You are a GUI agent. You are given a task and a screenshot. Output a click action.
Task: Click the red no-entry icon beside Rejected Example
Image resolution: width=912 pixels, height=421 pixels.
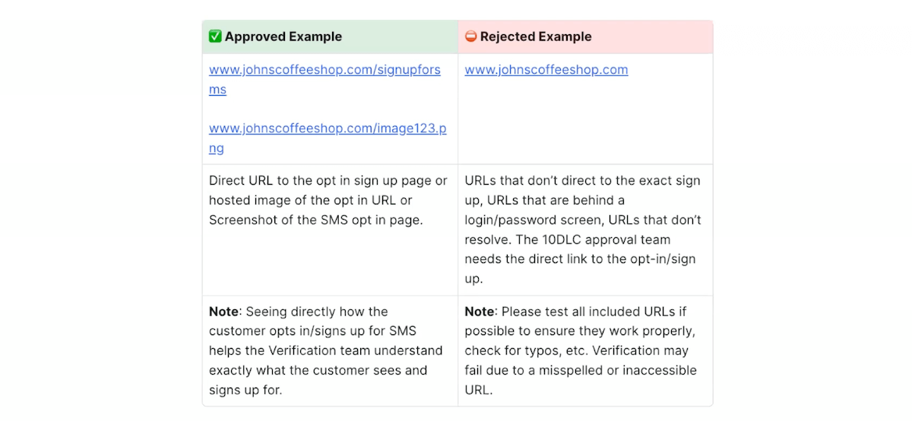point(471,36)
